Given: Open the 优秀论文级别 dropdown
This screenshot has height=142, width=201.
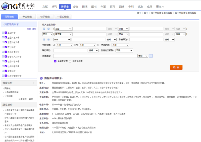Looking at the screenshot, I should coord(124,50).
